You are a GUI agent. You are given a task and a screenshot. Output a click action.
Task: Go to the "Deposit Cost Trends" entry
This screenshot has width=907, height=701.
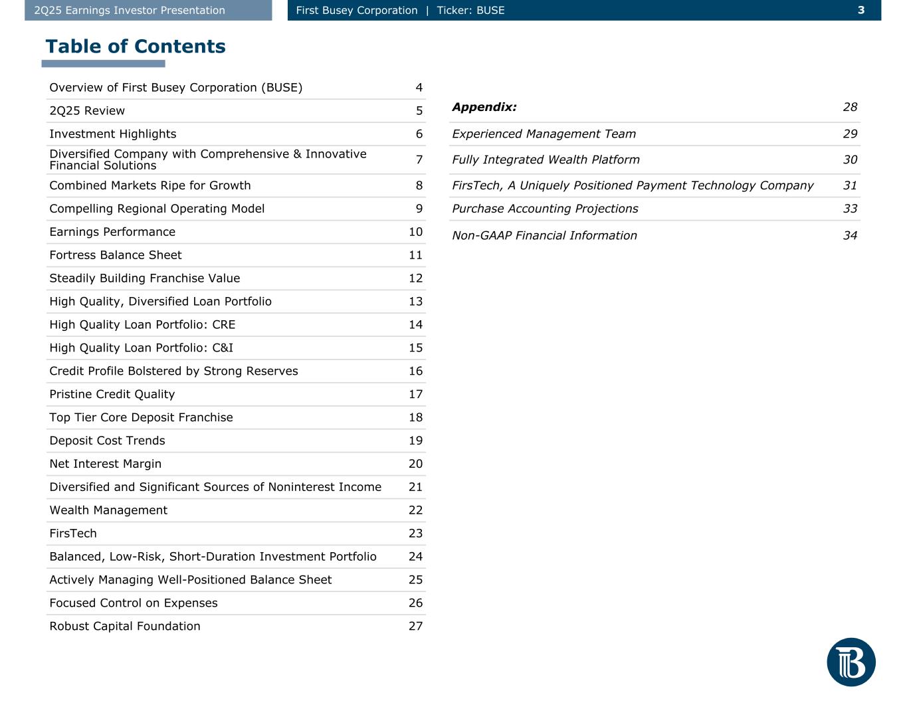click(107, 441)
